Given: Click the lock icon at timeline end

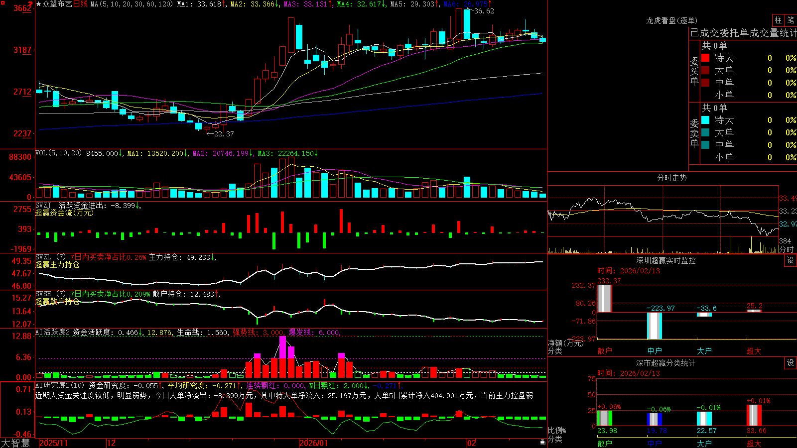Looking at the screenshot, I should pyautogui.click(x=543, y=442).
